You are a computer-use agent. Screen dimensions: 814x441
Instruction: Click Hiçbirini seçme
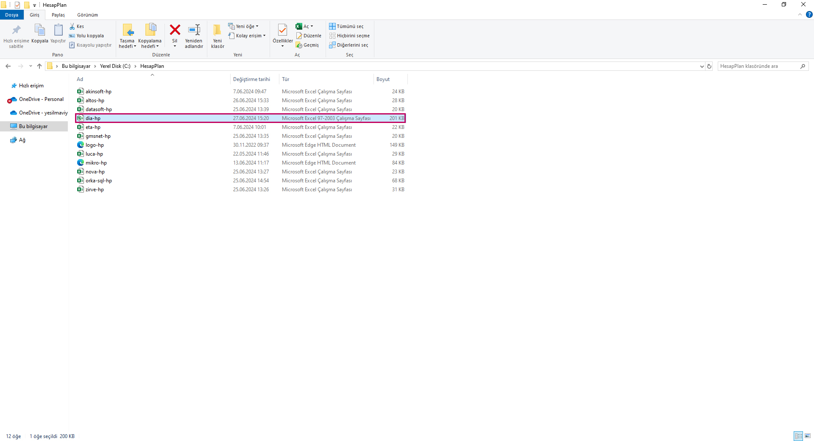[x=349, y=36]
